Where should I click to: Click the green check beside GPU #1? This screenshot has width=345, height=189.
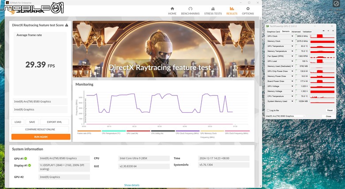point(26,159)
